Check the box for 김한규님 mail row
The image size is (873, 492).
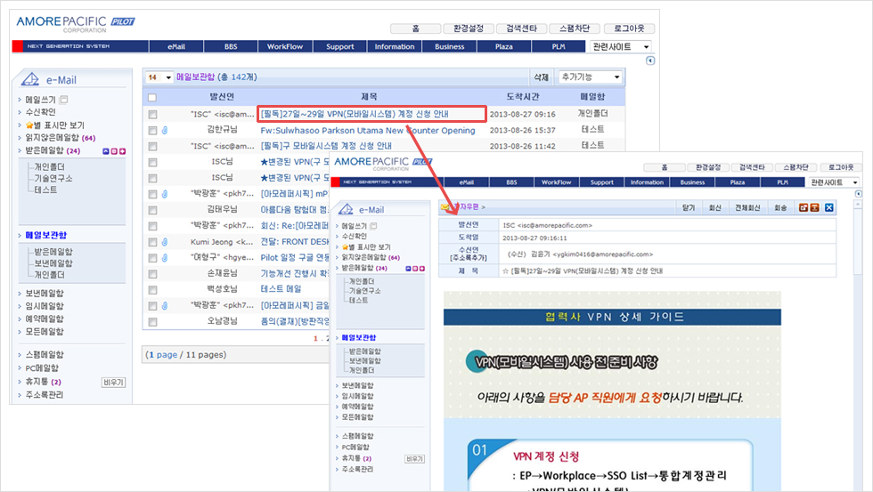(152, 131)
